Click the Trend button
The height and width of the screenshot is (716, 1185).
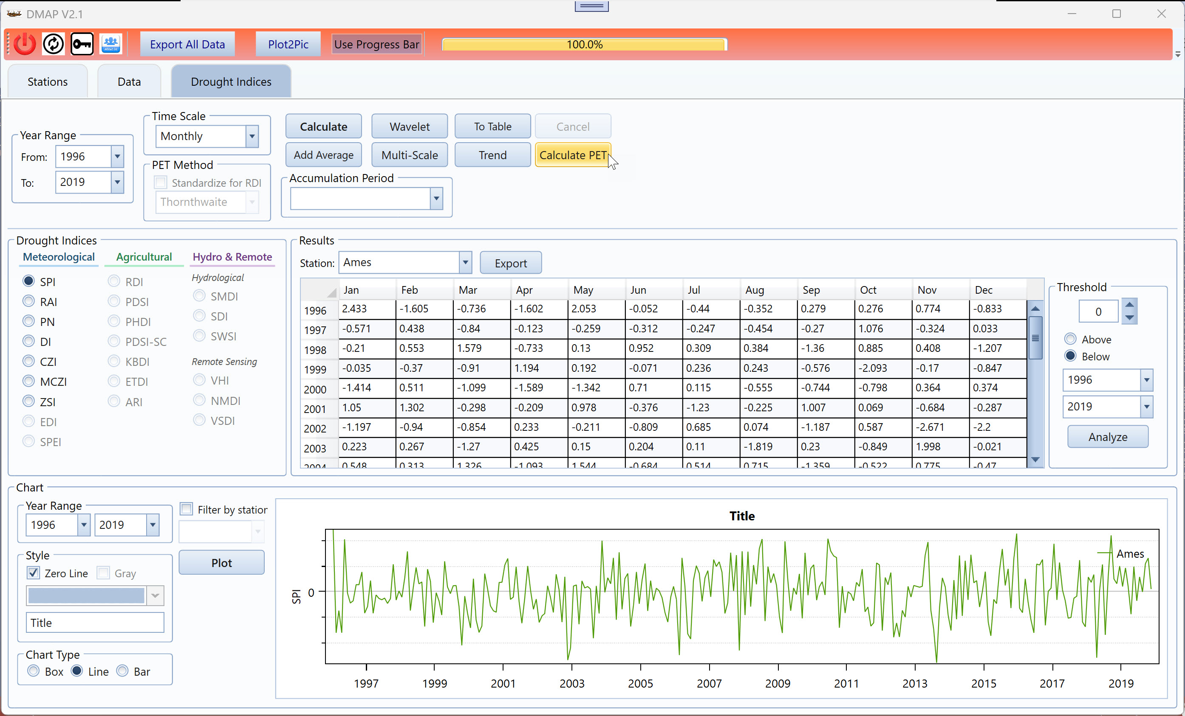click(492, 155)
